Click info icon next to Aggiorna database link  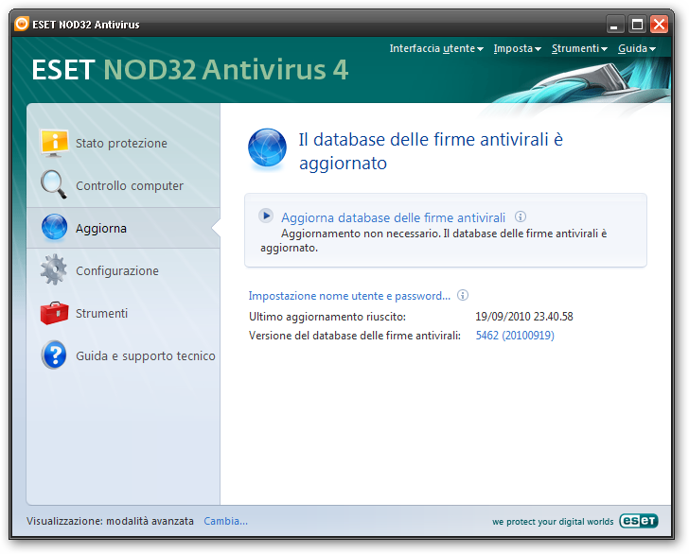click(x=521, y=216)
